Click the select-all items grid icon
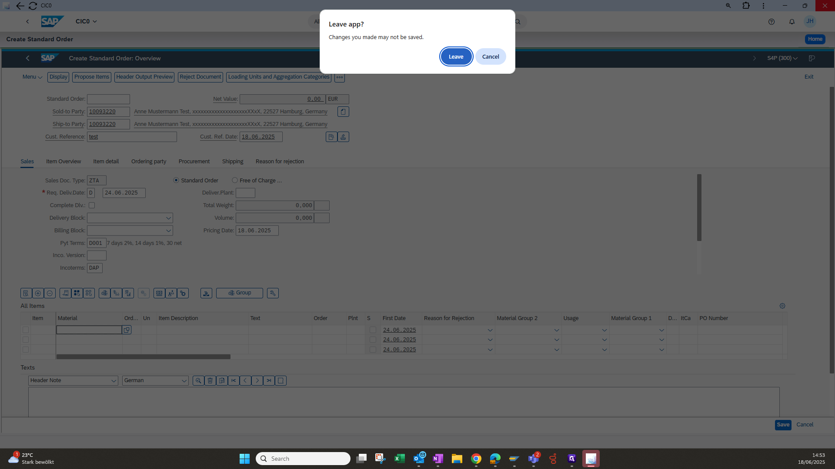Image resolution: width=835 pixels, height=469 pixels. click(77, 294)
